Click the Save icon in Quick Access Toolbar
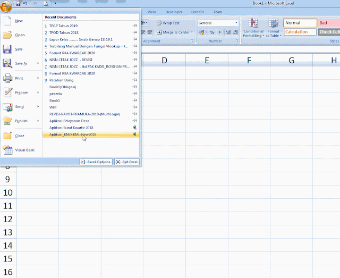Image resolution: width=340 pixels, height=278 pixels. [18, 4]
